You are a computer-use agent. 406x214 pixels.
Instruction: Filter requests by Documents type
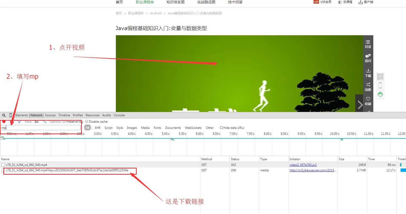(173, 128)
